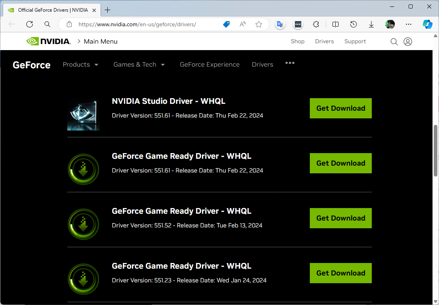439x305 pixels.
Task: Click scrollbar up arrow
Action: 435,36
